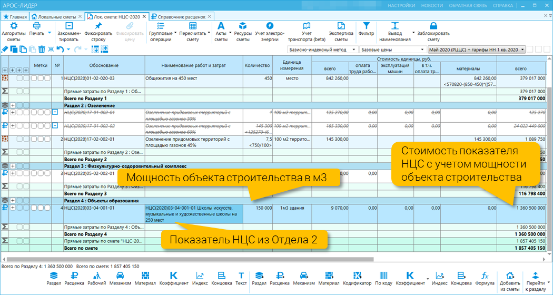This screenshot has width=553, height=295.
Task: Open Алгоритмы сметы gear tool
Action: [14, 32]
